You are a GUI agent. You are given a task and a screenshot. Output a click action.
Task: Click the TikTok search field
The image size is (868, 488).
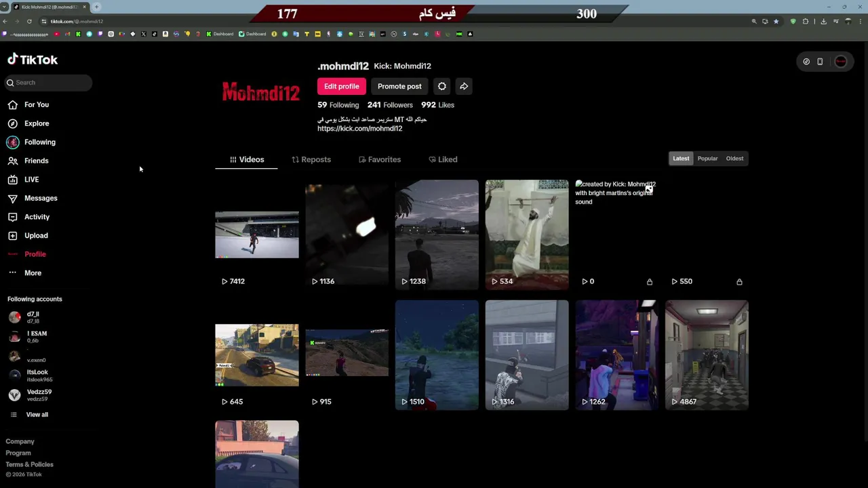tap(47, 83)
